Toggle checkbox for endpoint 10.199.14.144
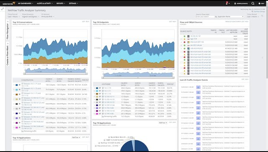The width and height of the screenshot is (268, 152). click(100, 105)
